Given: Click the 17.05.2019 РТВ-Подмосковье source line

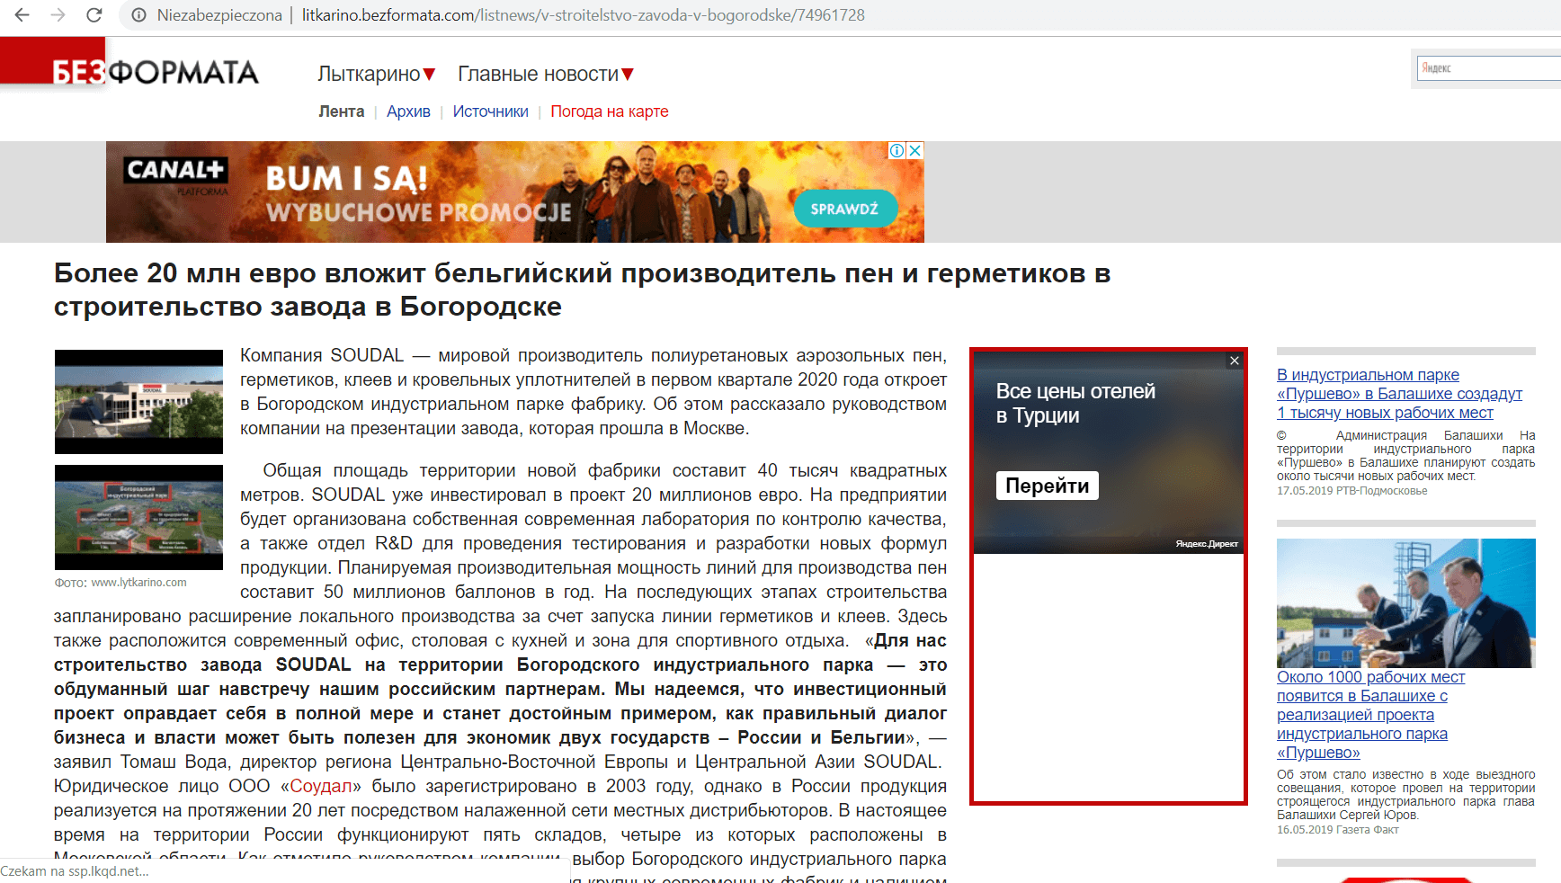Looking at the screenshot, I should pyautogui.click(x=1352, y=491).
